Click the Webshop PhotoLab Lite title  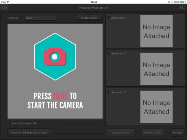tap(93, 8)
